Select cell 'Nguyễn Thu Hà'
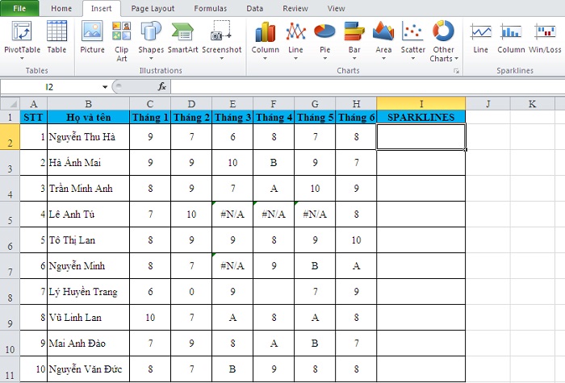Screen dimensions: 565x383 (x=88, y=137)
